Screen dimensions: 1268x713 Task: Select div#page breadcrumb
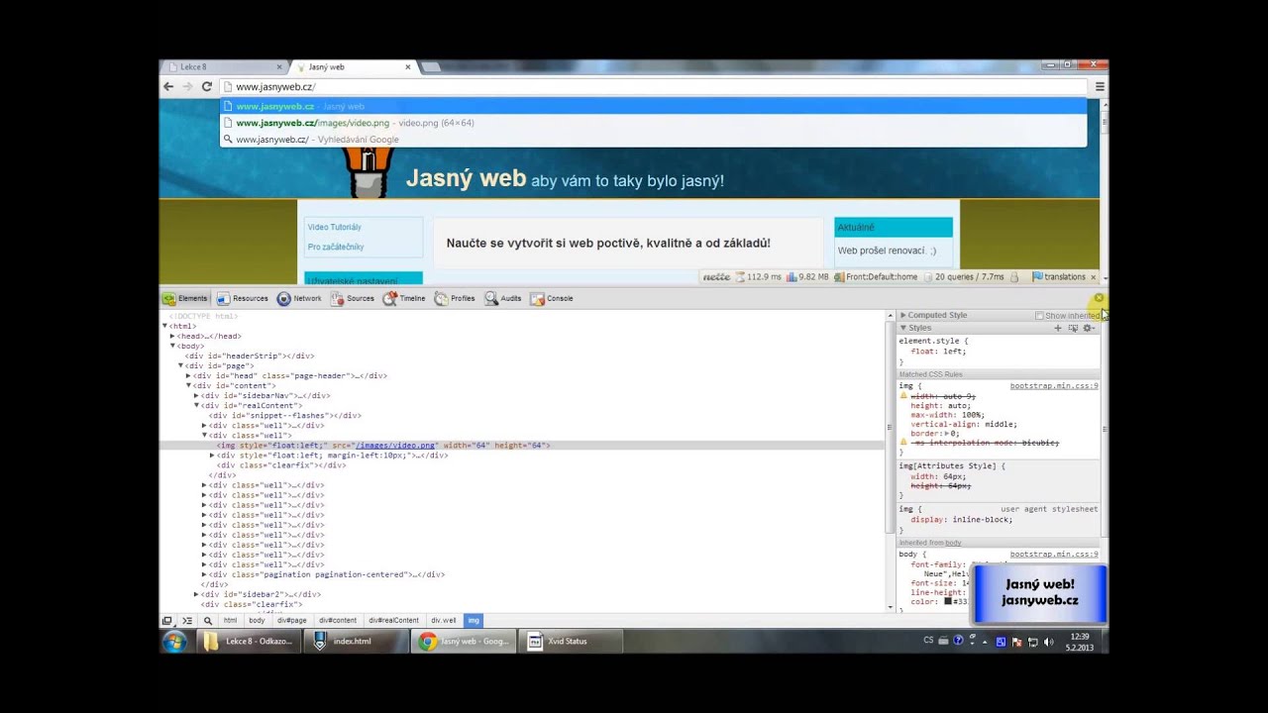(x=292, y=621)
